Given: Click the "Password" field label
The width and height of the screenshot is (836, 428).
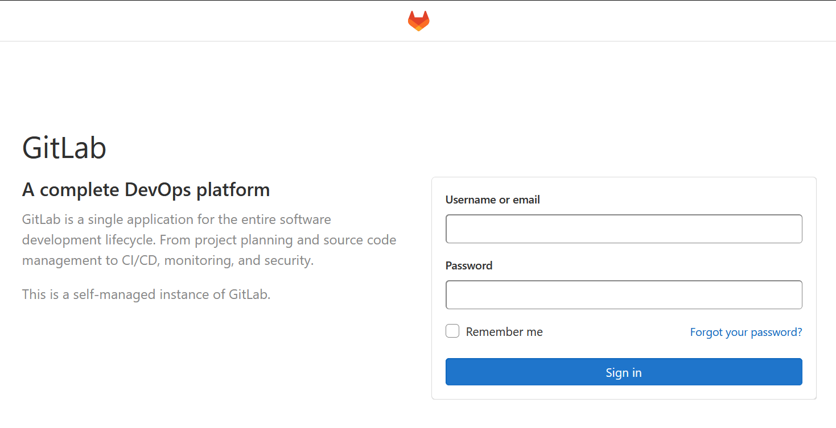Looking at the screenshot, I should pos(468,265).
